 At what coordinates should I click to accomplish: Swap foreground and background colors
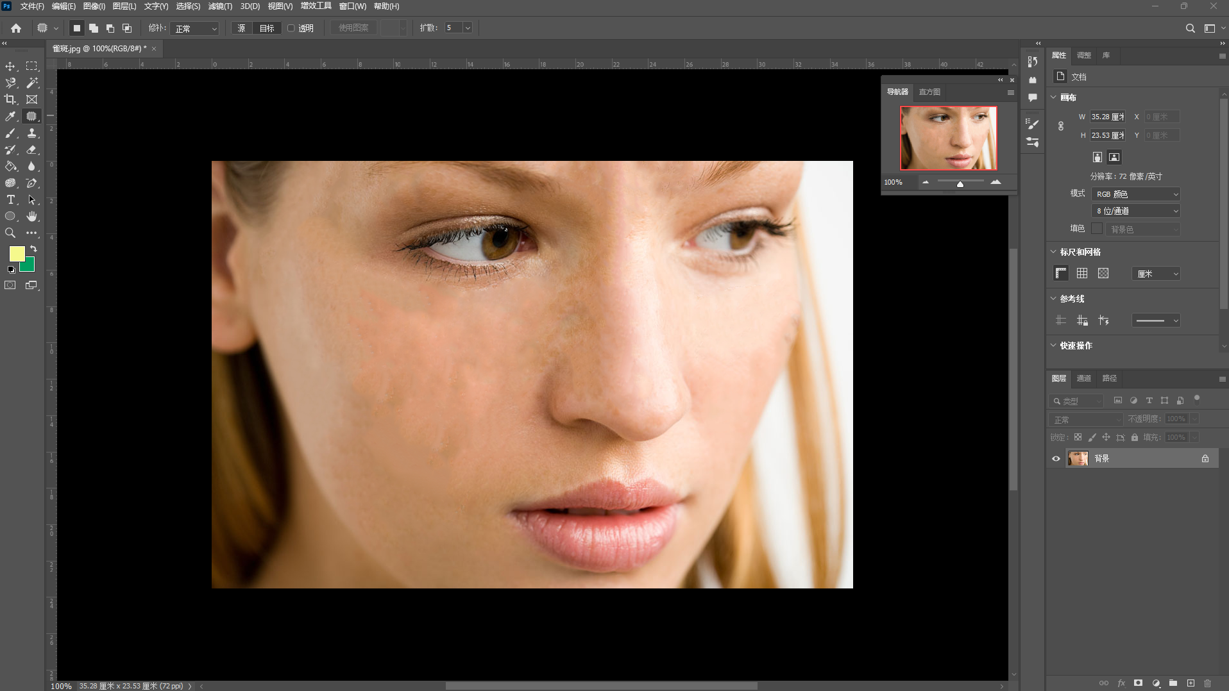(x=33, y=249)
